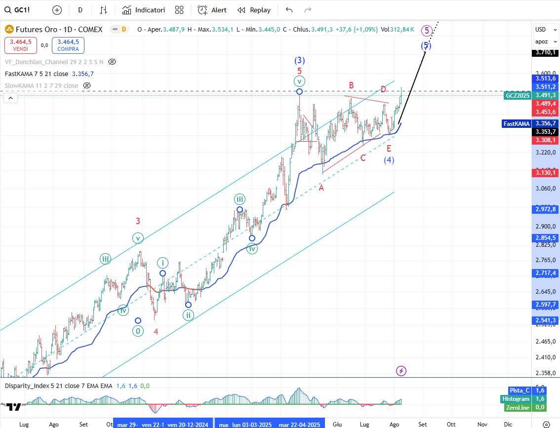Create a new Alert
The height and width of the screenshot is (428, 560).
(212, 10)
